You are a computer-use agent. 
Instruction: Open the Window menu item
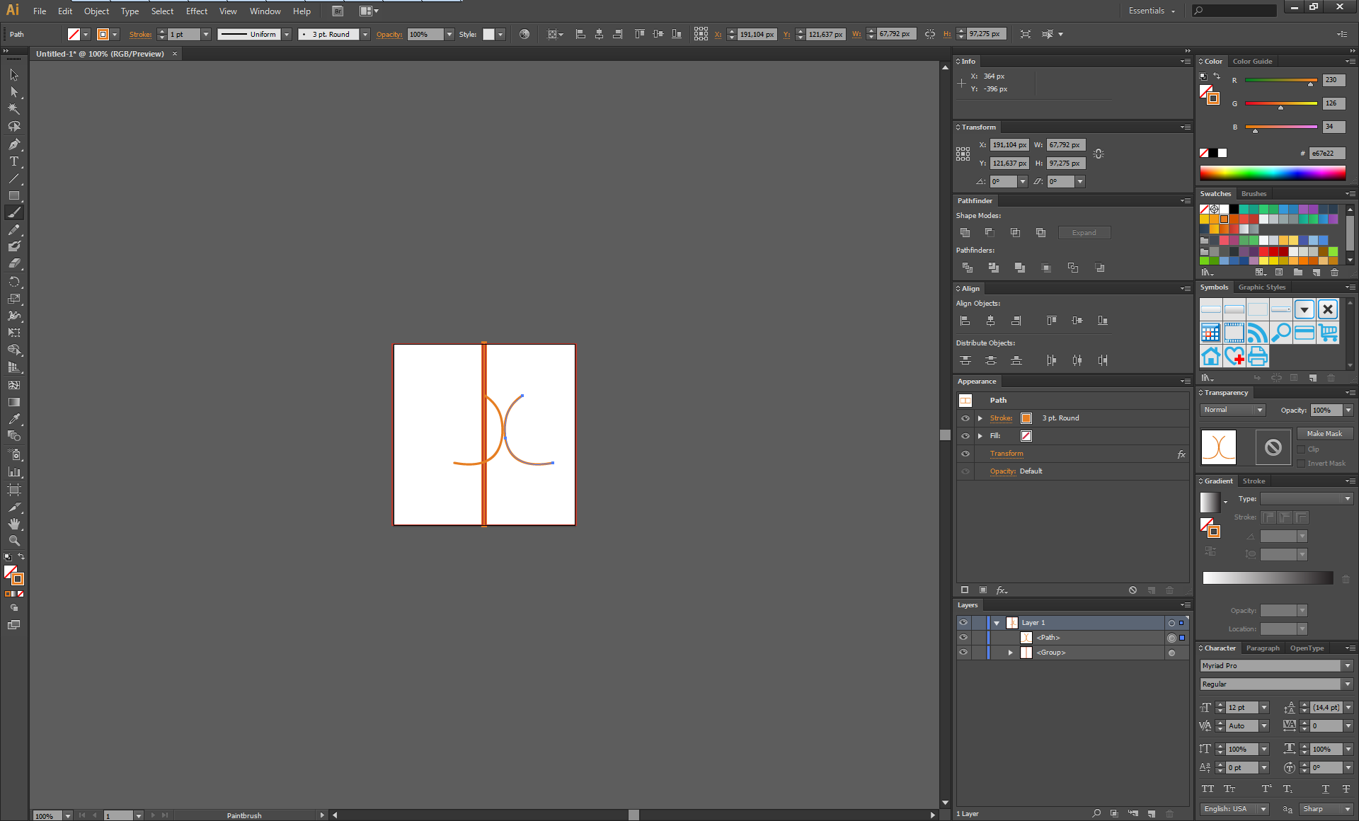(x=264, y=11)
